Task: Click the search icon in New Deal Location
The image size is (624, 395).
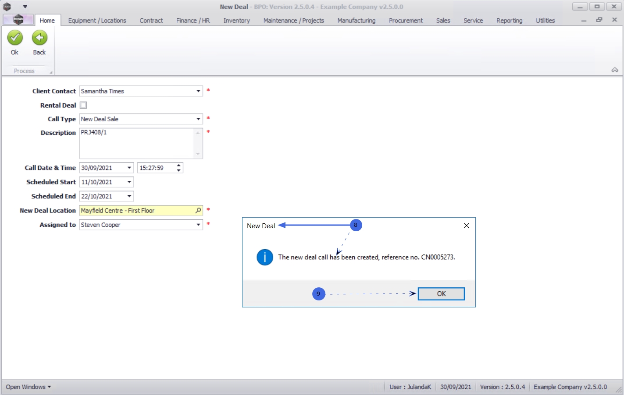Action: 198,211
